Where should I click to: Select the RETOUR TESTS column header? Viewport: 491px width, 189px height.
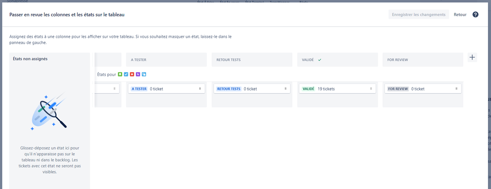(x=252, y=60)
